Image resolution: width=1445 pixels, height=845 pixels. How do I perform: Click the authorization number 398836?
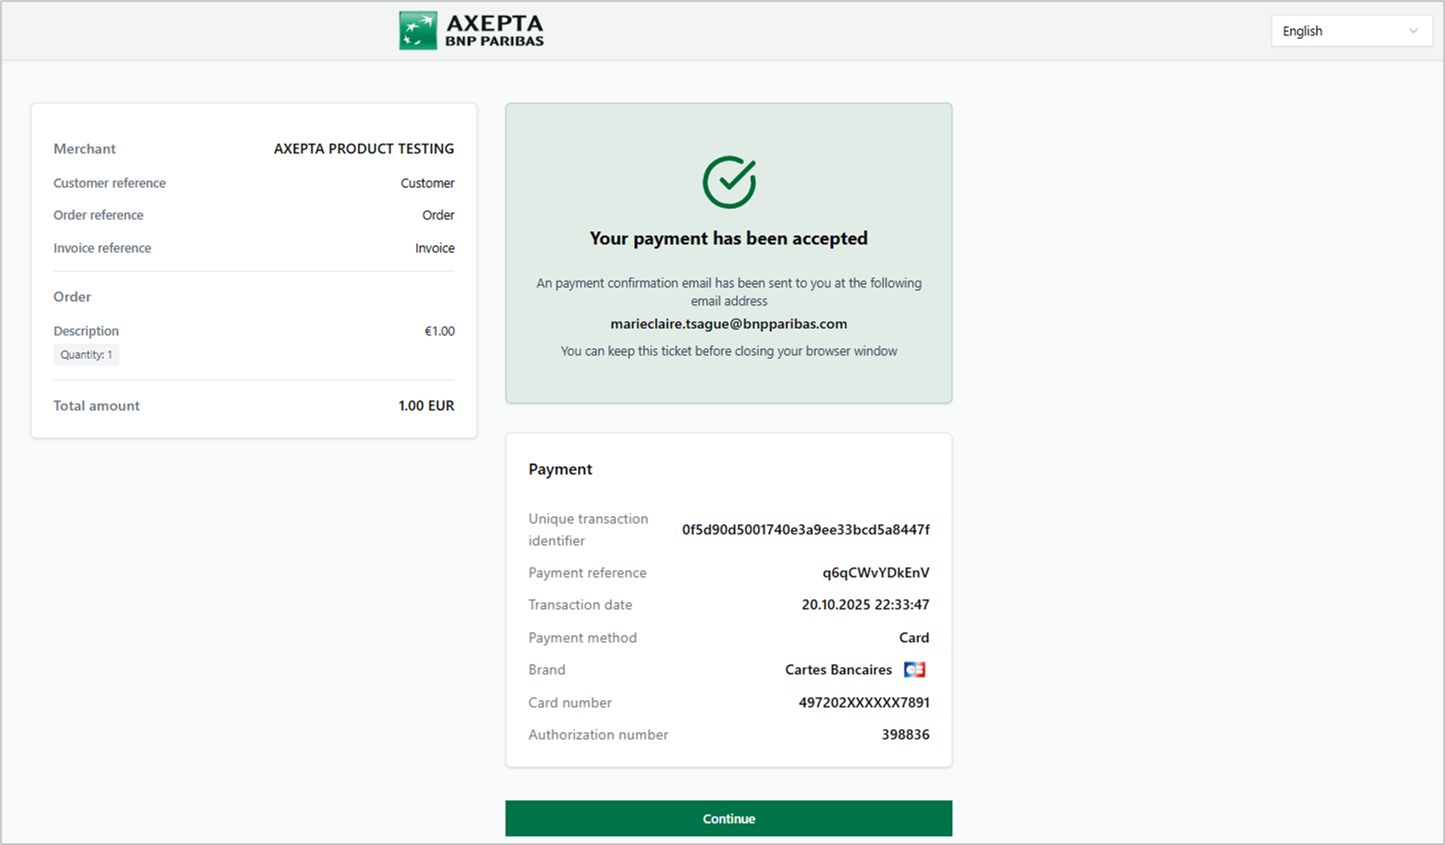coord(905,735)
